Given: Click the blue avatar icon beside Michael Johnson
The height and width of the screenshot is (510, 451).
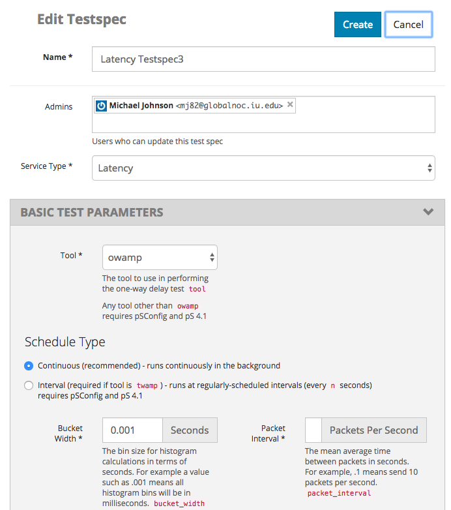Looking at the screenshot, I should pos(101,106).
